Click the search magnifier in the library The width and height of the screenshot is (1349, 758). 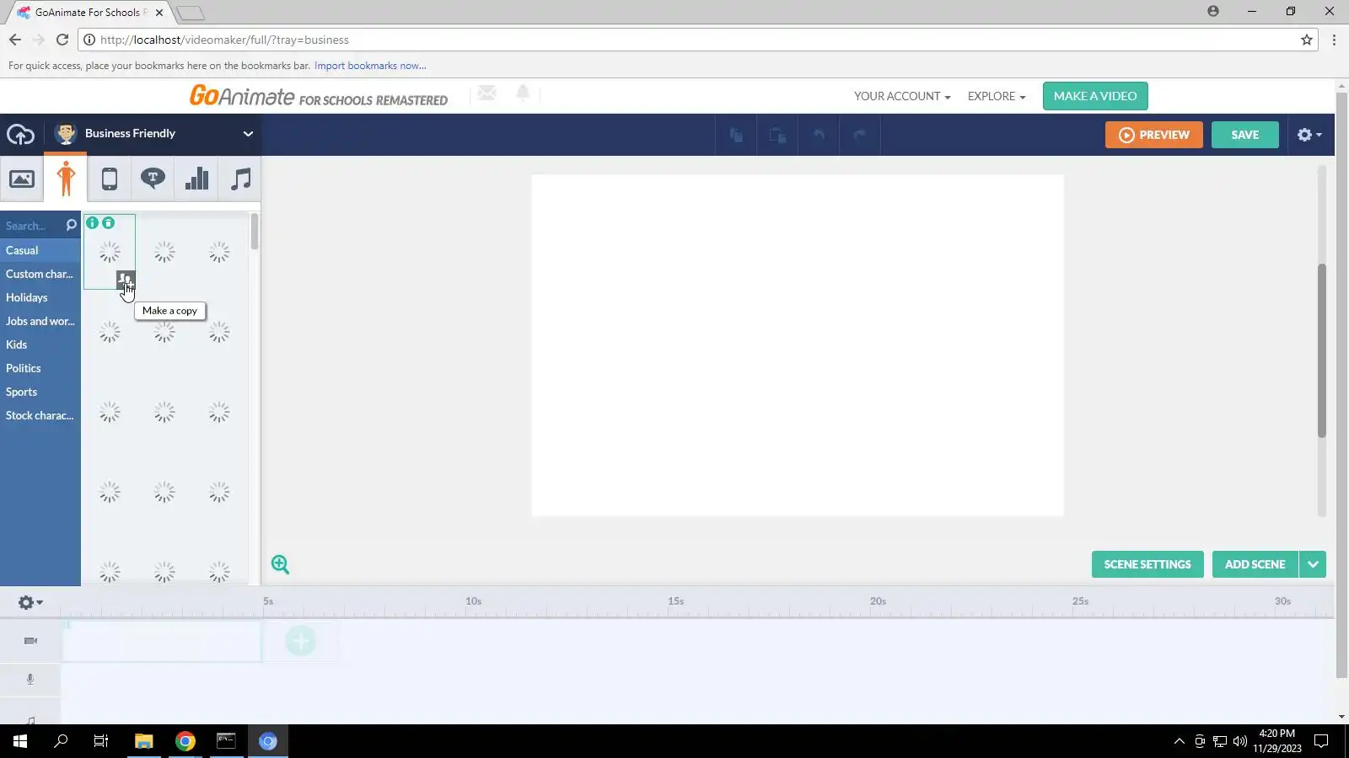coord(71,225)
